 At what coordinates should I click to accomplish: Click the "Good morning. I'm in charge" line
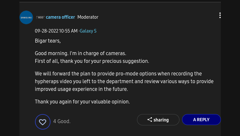80,53
